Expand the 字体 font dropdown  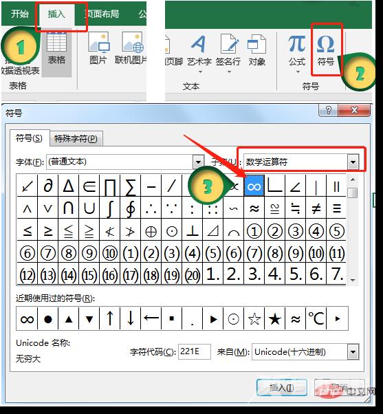(x=198, y=162)
